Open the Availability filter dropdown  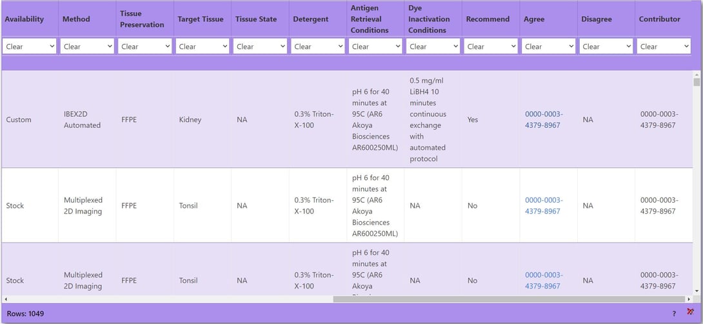tap(30, 46)
